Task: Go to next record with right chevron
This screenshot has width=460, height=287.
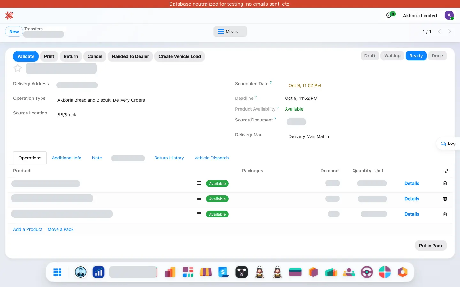Action: pyautogui.click(x=449, y=31)
